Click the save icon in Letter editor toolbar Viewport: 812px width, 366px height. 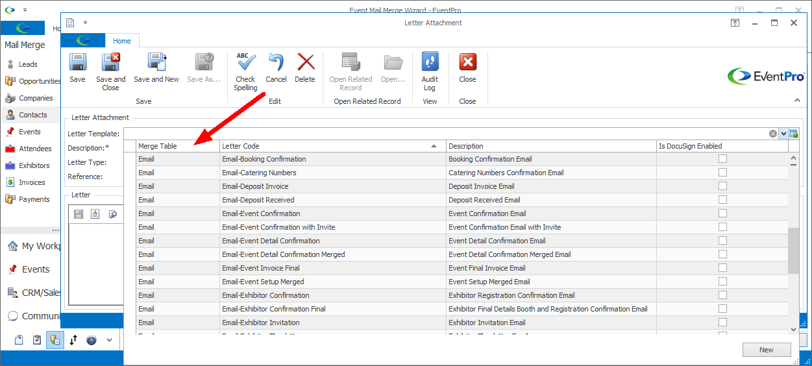[79, 213]
